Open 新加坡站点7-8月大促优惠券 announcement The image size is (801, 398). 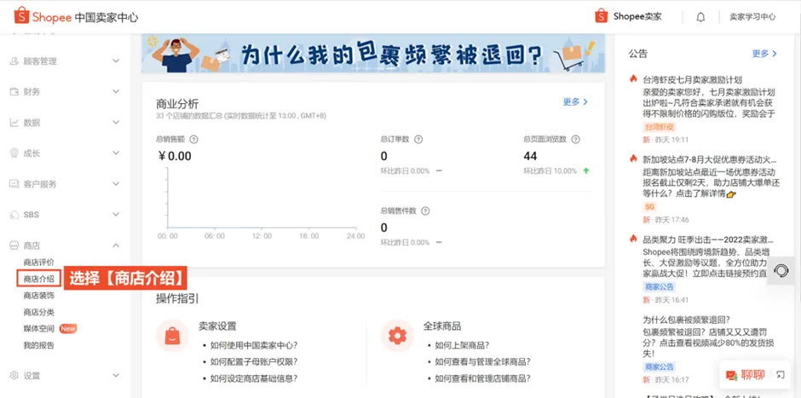pos(710,159)
